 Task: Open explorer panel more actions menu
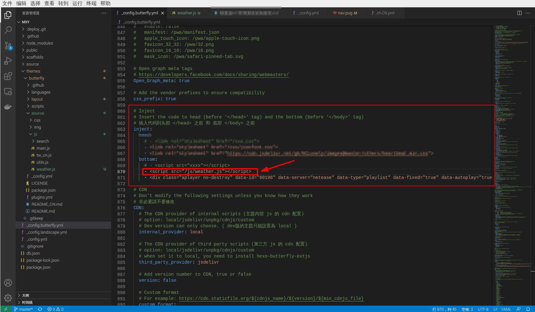(104, 13)
